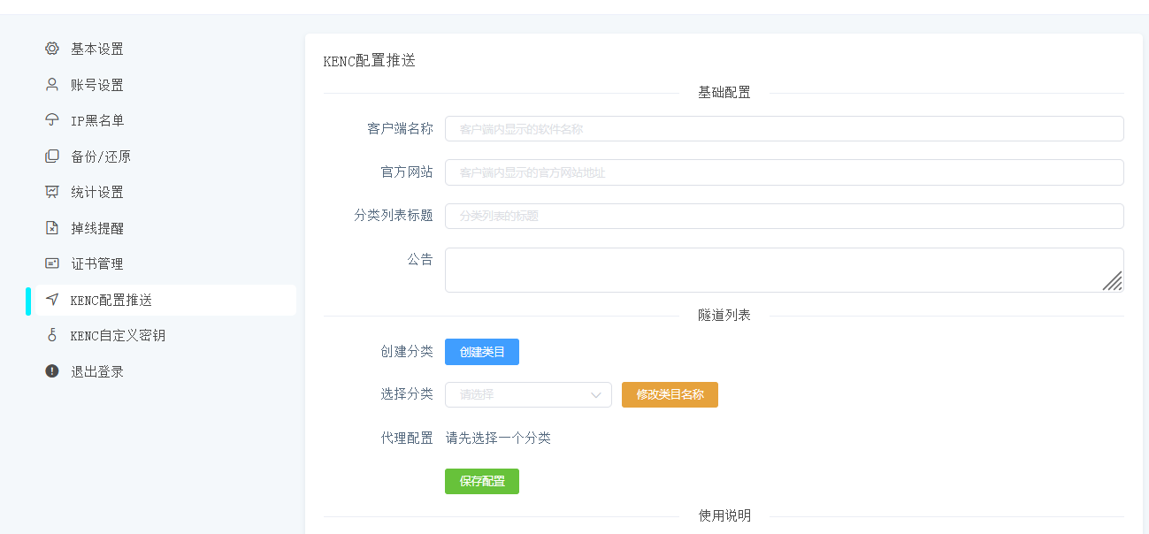Click the gear icon beside 基本设置
Image resolution: width=1149 pixels, height=534 pixels.
tap(52, 49)
